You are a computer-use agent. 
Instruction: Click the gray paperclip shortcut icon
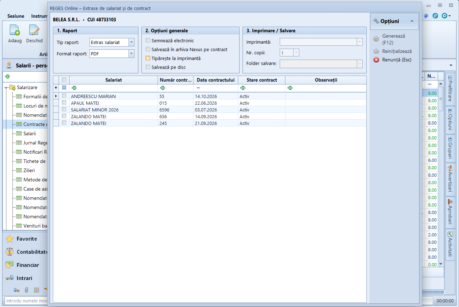(x=26, y=290)
